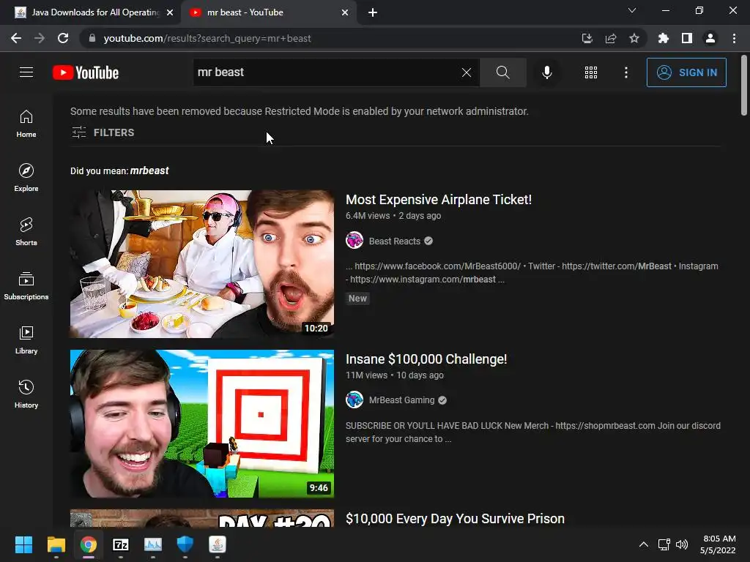Open 'Insane $100,000 Challenge!' title link
The height and width of the screenshot is (562, 750).
click(x=426, y=359)
